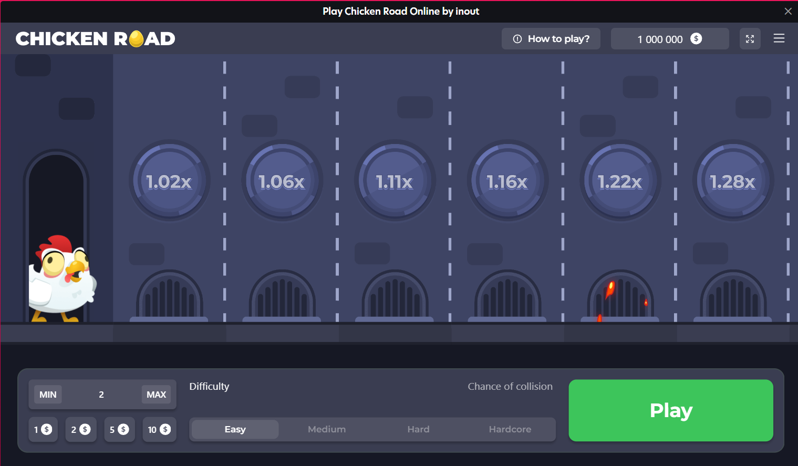798x466 pixels.
Task: Toggle fullscreen mode icon
Action: 750,39
